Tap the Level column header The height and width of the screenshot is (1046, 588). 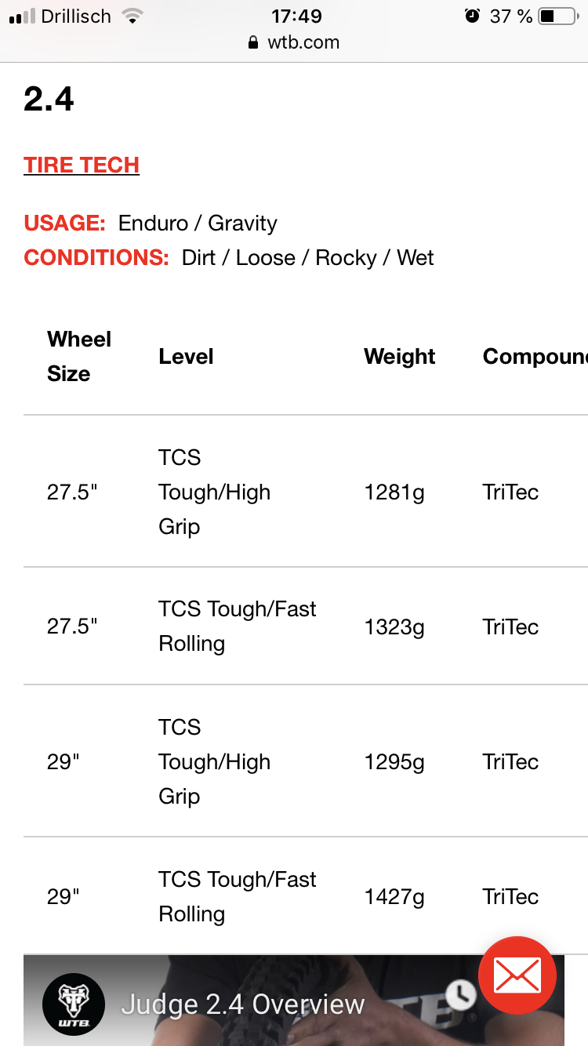point(186,357)
